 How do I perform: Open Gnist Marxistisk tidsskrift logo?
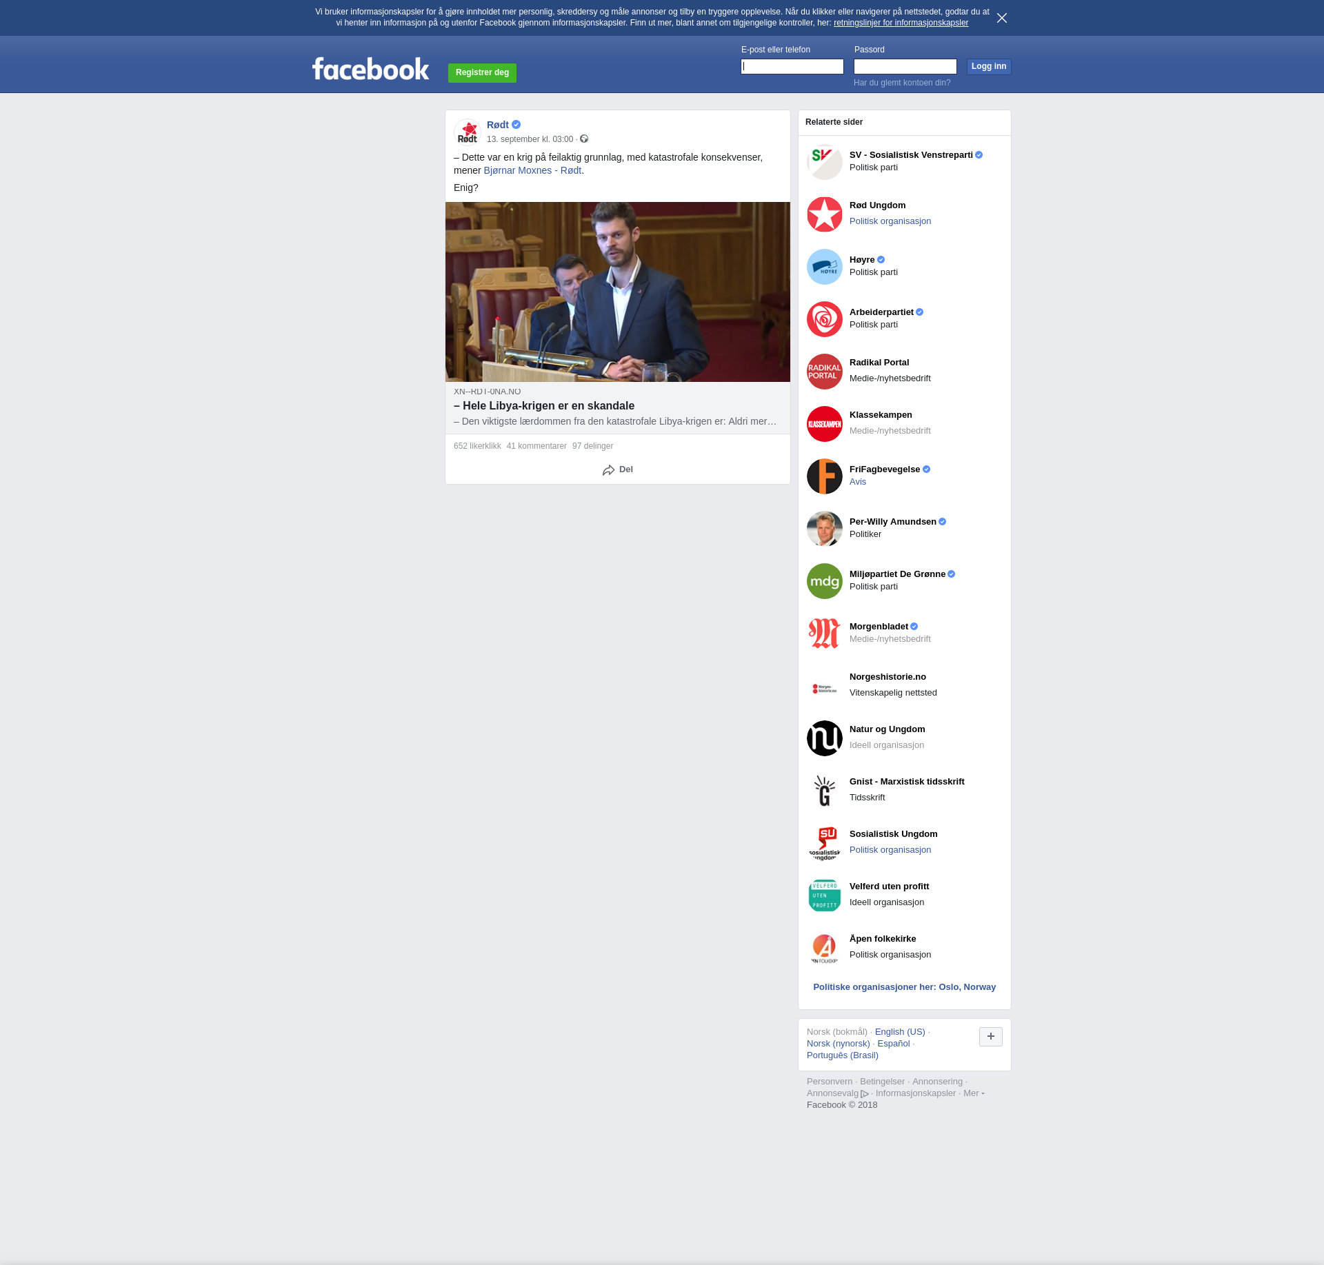(x=825, y=791)
